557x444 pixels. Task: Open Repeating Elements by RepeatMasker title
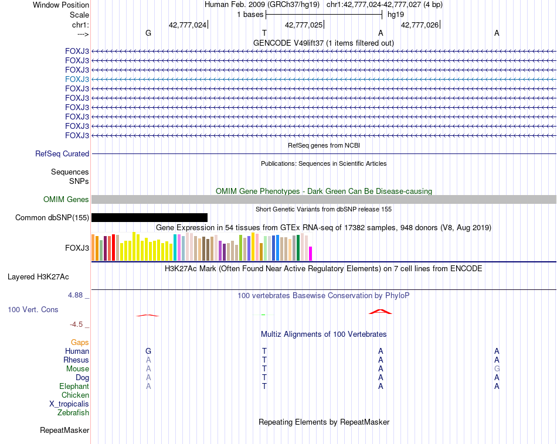324,422
